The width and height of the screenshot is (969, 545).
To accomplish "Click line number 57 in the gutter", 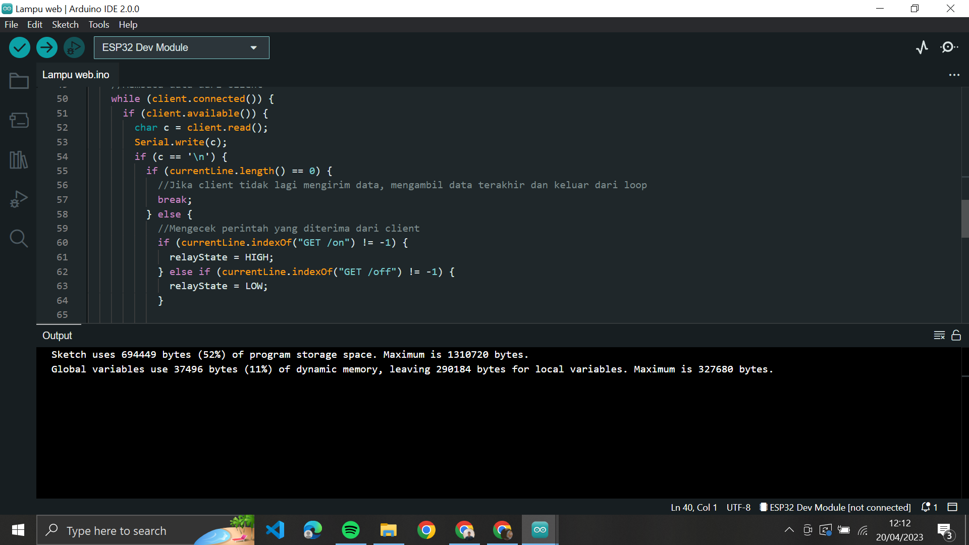I will tap(62, 200).
